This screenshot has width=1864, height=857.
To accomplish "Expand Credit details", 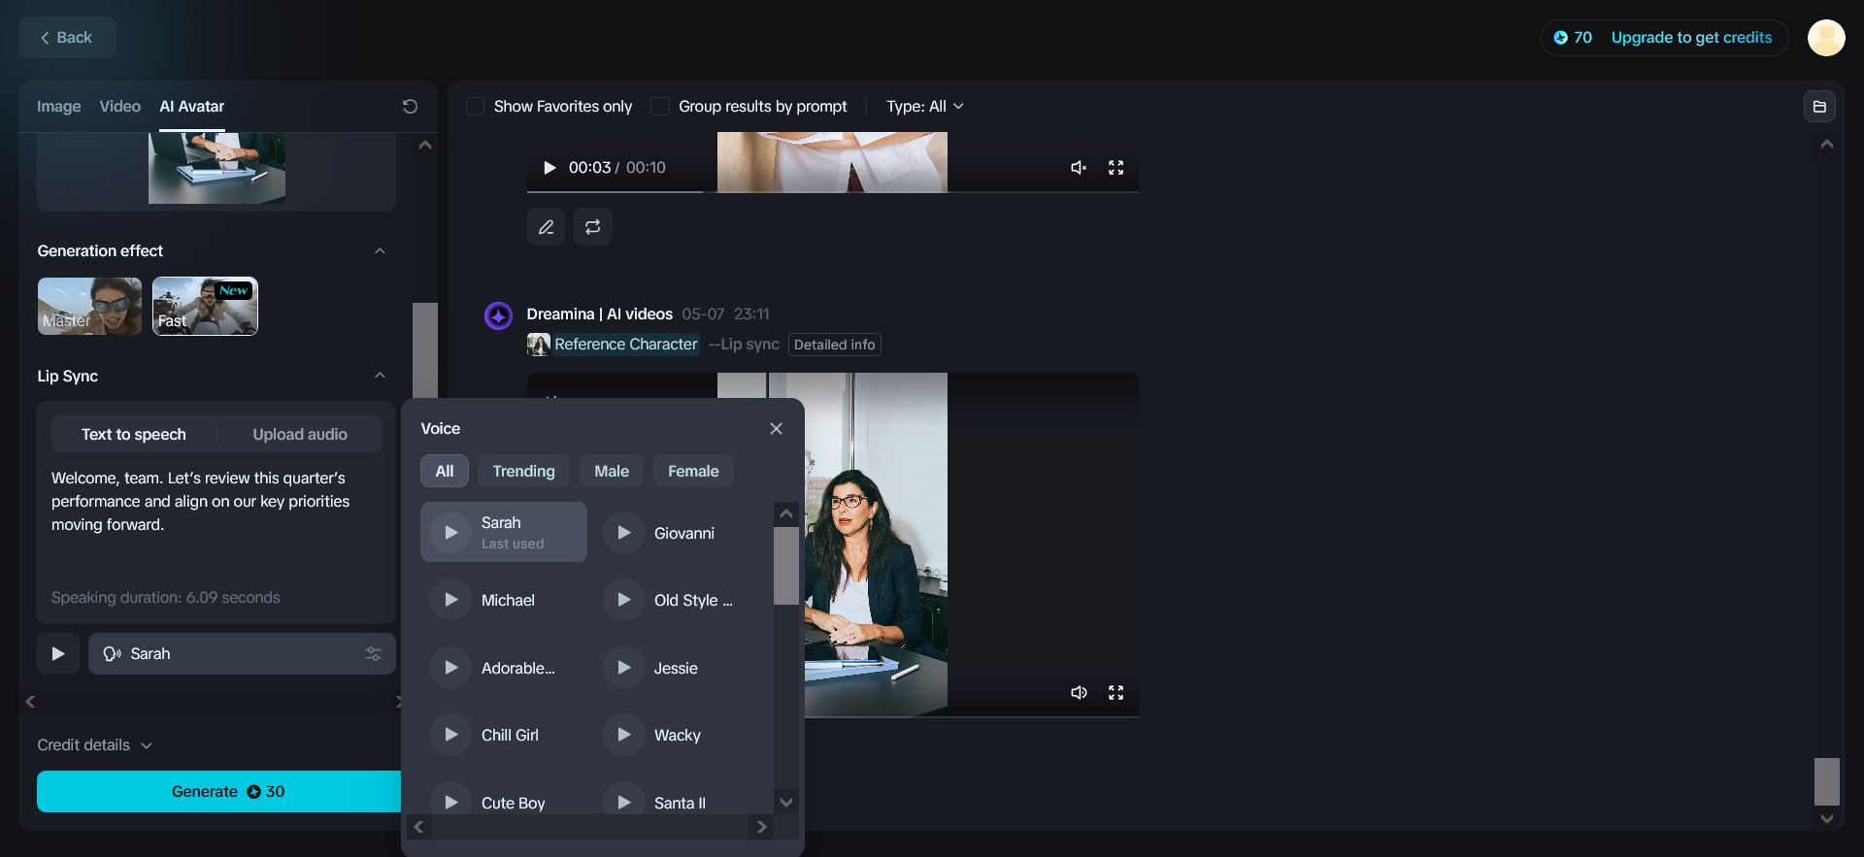I will coord(94,745).
